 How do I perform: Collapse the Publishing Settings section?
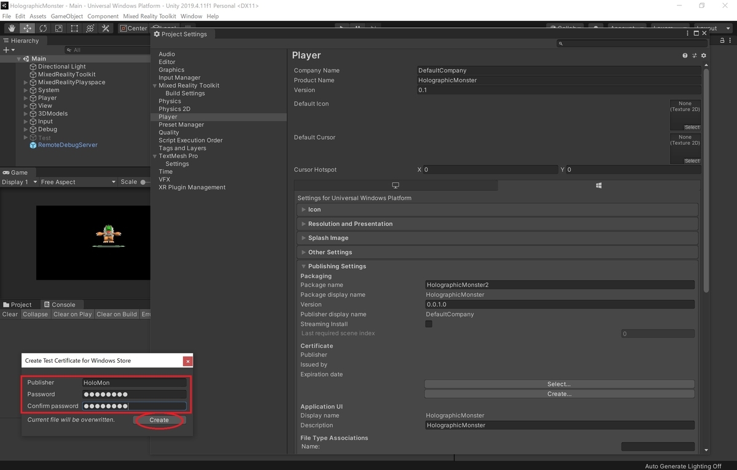click(x=497, y=266)
